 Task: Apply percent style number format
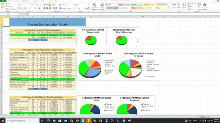79,8
